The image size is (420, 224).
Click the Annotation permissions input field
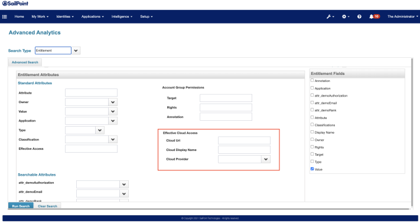[226, 117]
